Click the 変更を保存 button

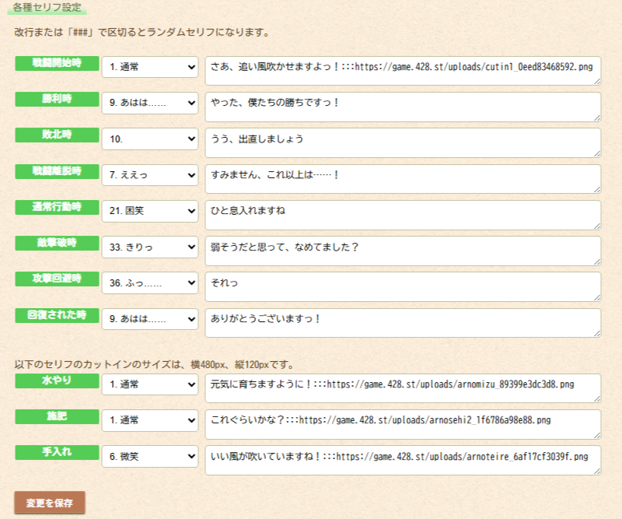click(49, 503)
